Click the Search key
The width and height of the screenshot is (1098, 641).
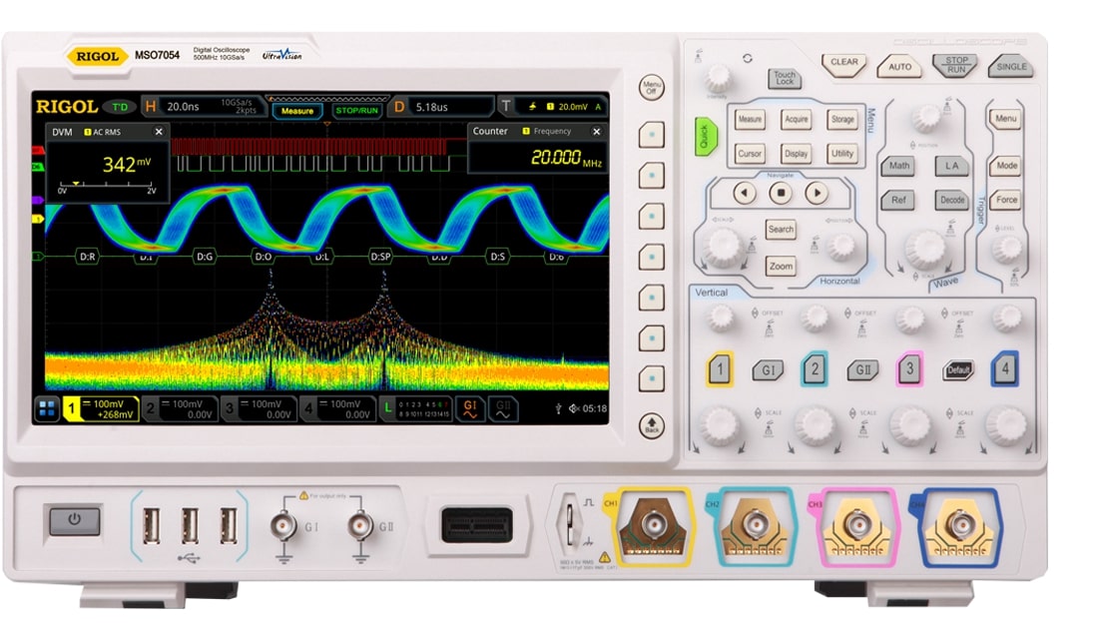click(781, 229)
